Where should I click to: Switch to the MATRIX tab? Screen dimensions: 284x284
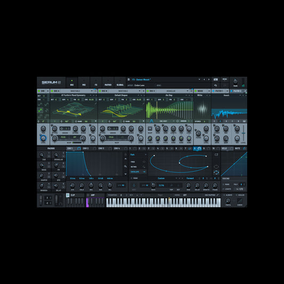point(108,83)
